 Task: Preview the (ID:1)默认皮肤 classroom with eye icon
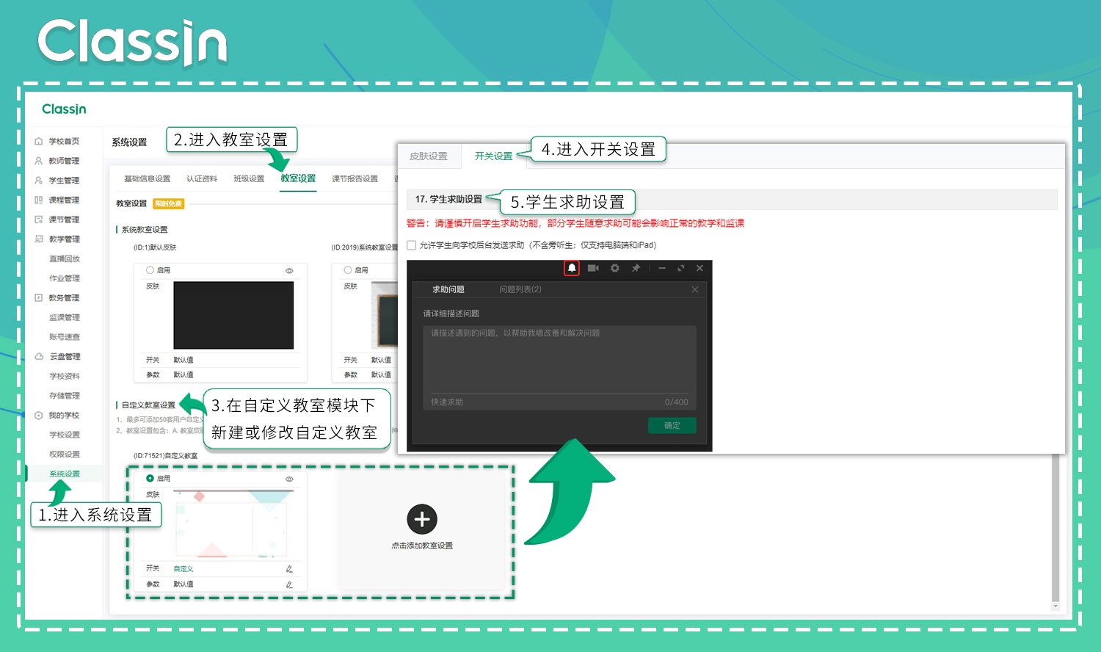[289, 271]
